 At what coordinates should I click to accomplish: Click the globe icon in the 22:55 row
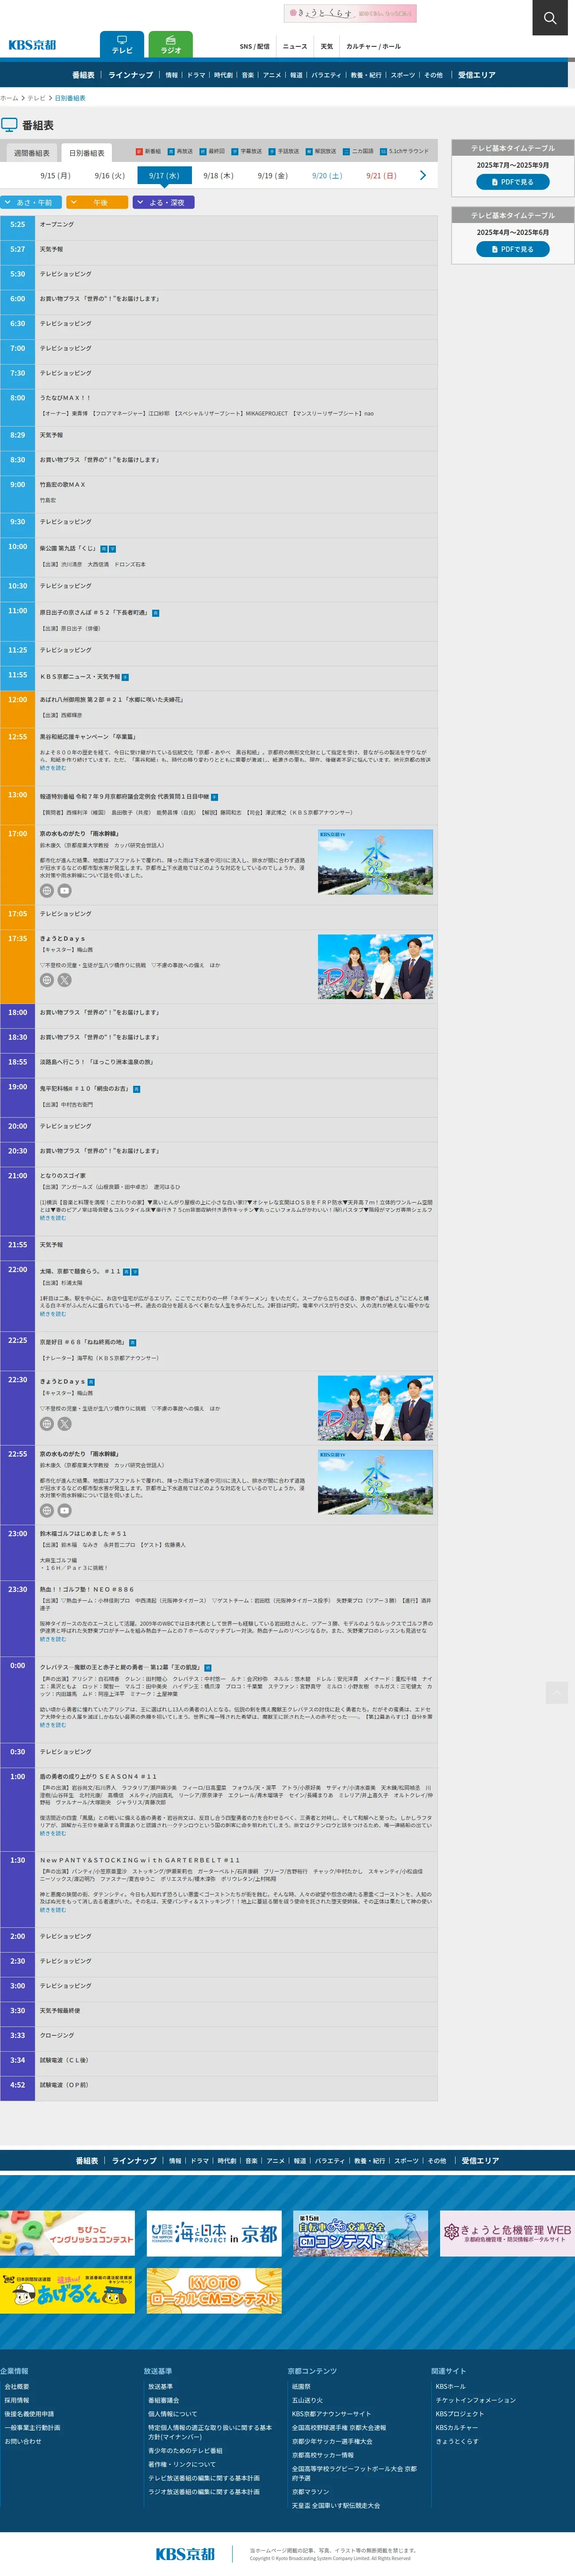(x=47, y=1510)
